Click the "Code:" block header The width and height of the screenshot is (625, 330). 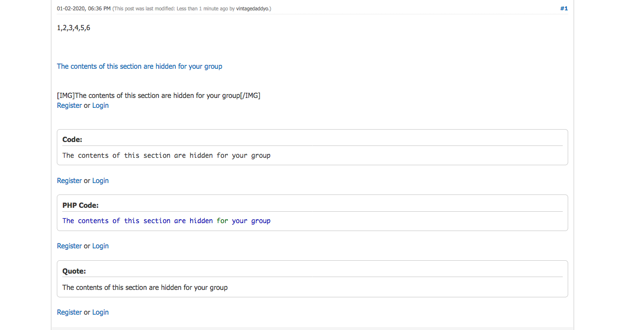point(72,140)
